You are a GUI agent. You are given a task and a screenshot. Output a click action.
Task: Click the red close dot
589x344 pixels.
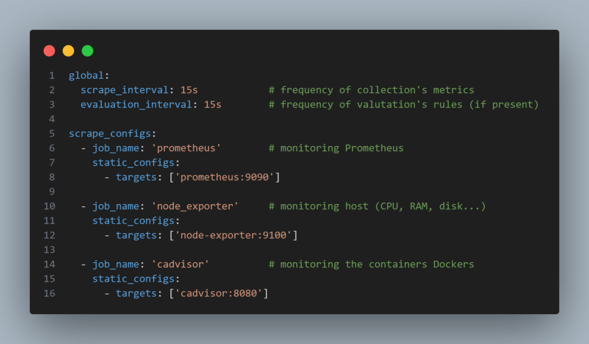pyautogui.click(x=49, y=51)
